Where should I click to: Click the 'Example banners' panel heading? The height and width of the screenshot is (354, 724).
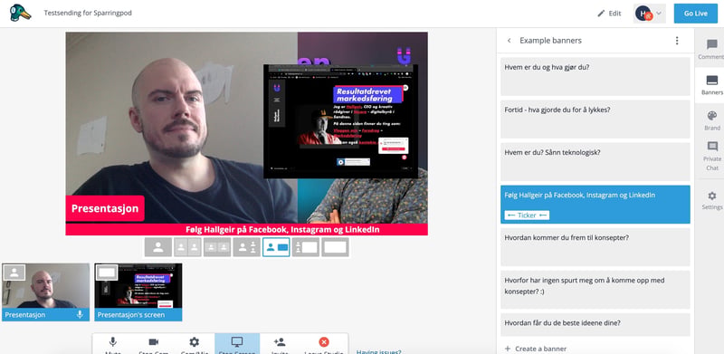point(550,41)
